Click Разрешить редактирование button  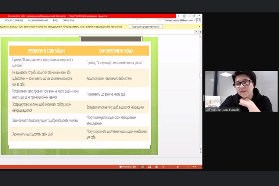click(146, 27)
